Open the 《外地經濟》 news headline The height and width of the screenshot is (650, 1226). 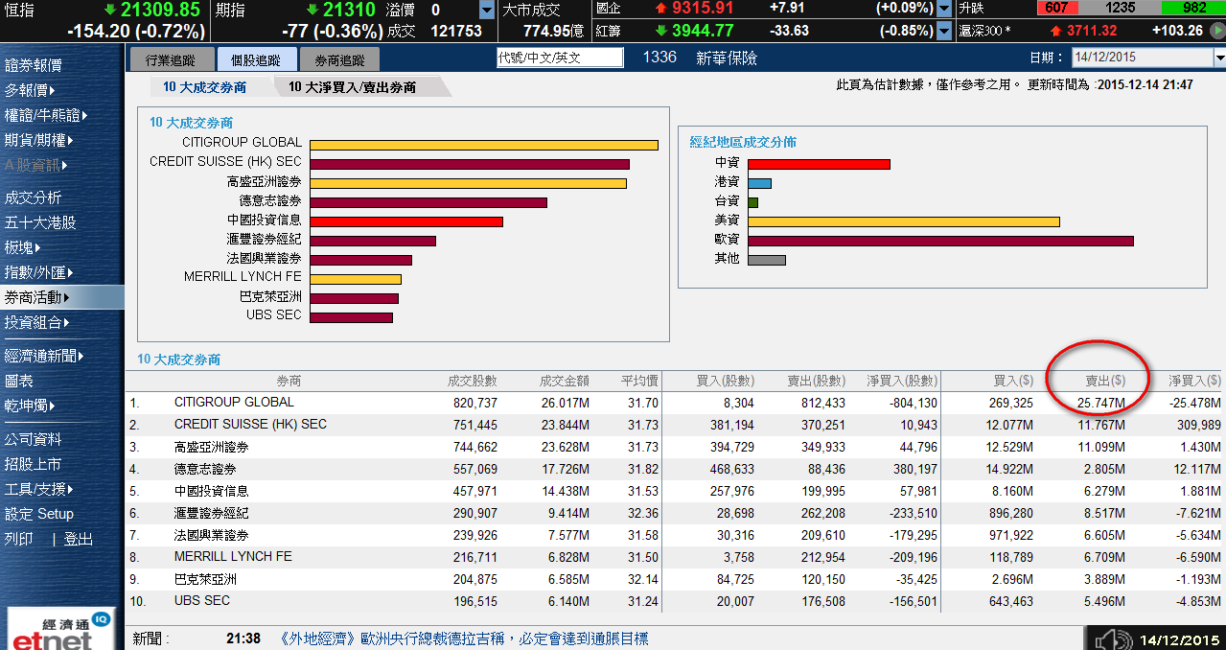pyautogui.click(x=465, y=638)
